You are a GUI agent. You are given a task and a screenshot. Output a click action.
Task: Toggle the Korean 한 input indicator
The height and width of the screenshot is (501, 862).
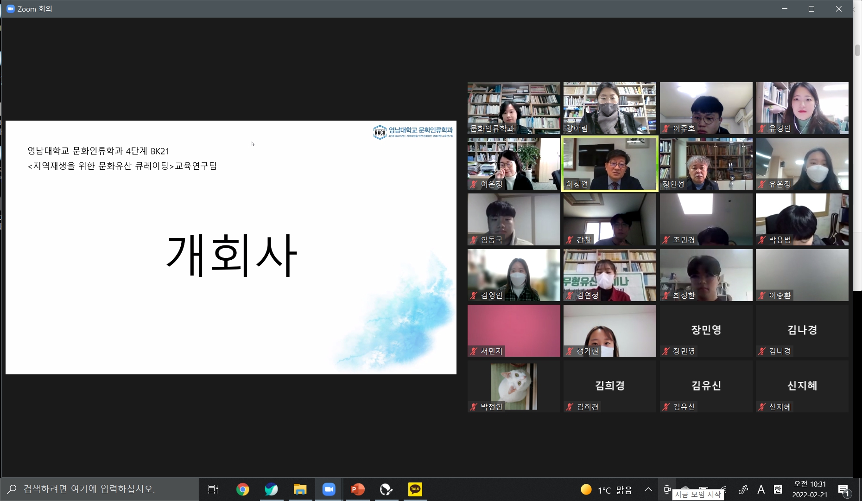(x=778, y=489)
